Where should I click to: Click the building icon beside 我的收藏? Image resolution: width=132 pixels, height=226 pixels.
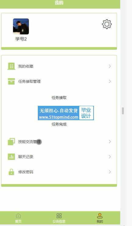pos(11,66)
